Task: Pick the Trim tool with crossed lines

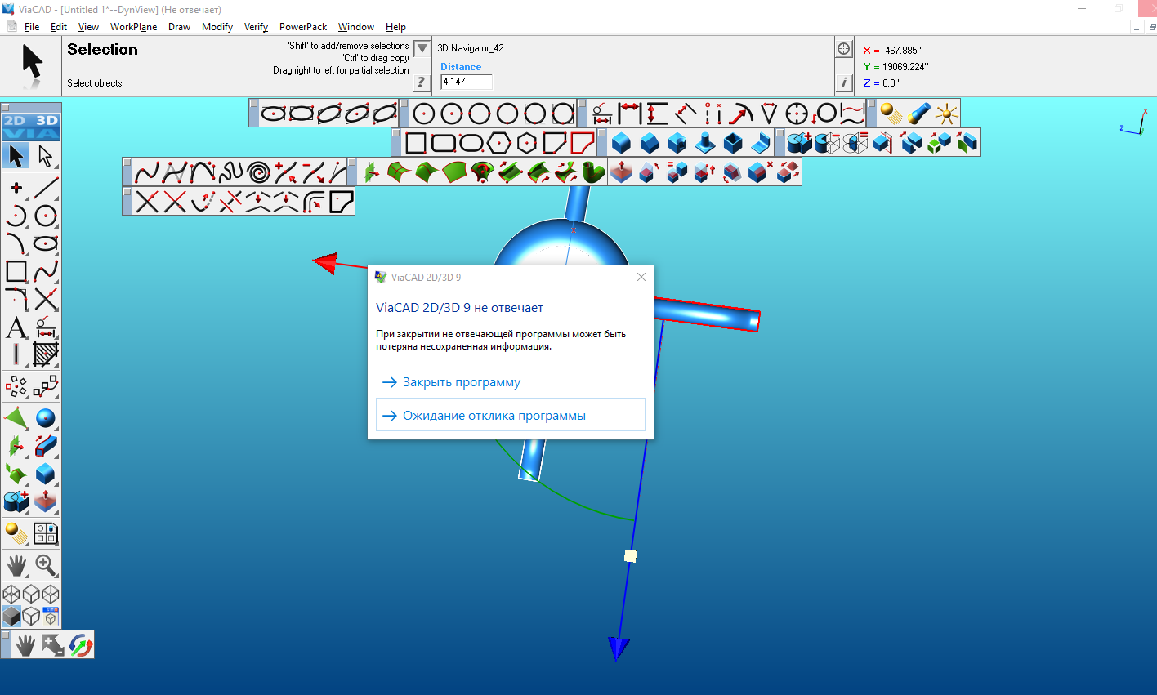Action: [x=46, y=300]
